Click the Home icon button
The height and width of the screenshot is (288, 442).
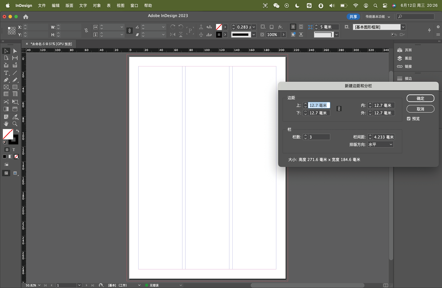[x=26, y=17]
